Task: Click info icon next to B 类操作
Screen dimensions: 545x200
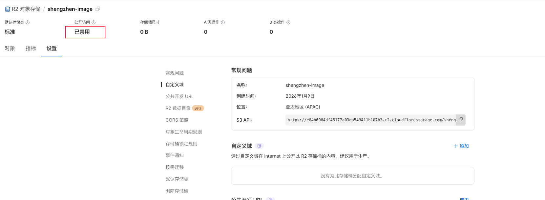Action: [x=288, y=22]
